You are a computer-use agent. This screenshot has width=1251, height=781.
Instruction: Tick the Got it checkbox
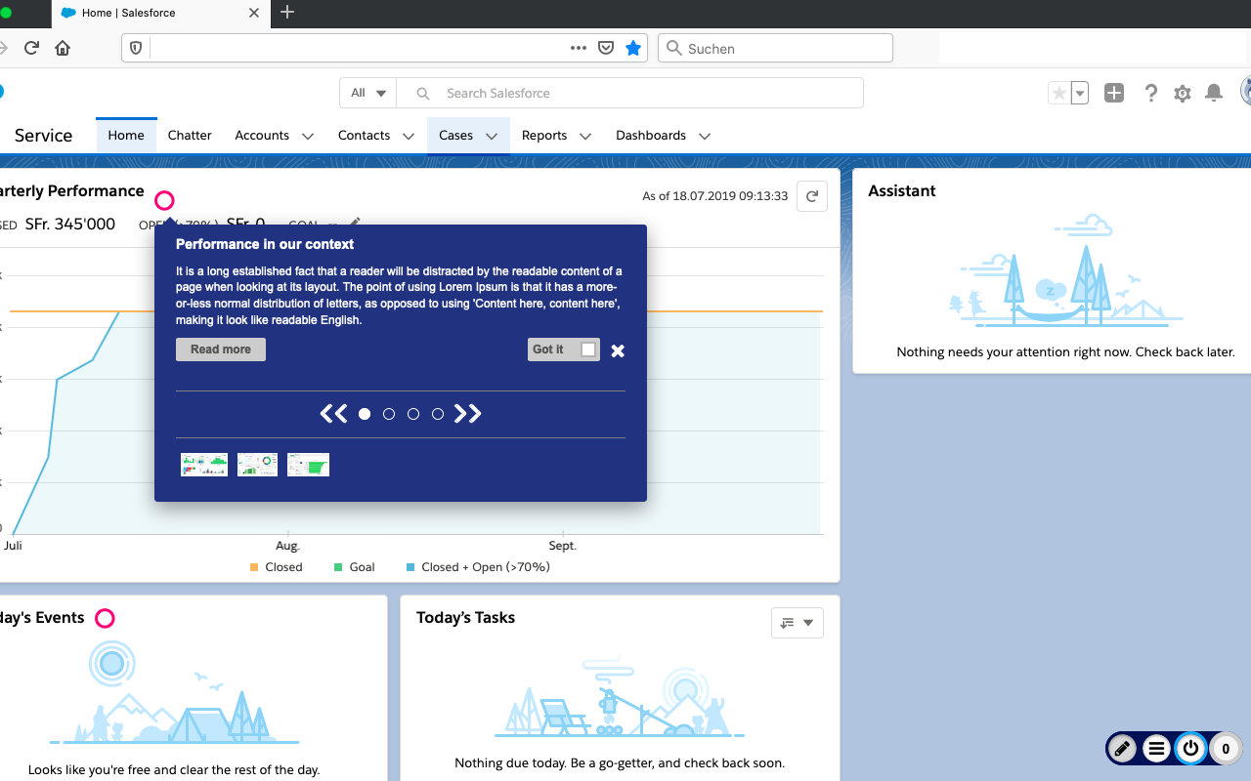point(588,349)
